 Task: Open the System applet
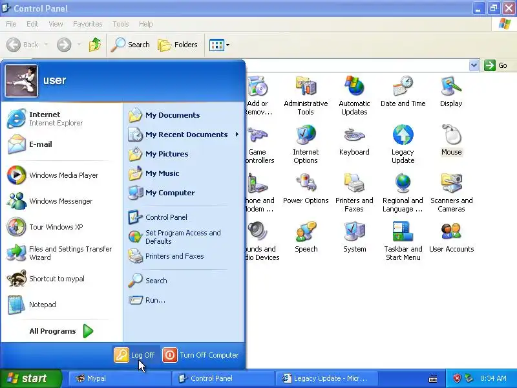click(x=354, y=237)
